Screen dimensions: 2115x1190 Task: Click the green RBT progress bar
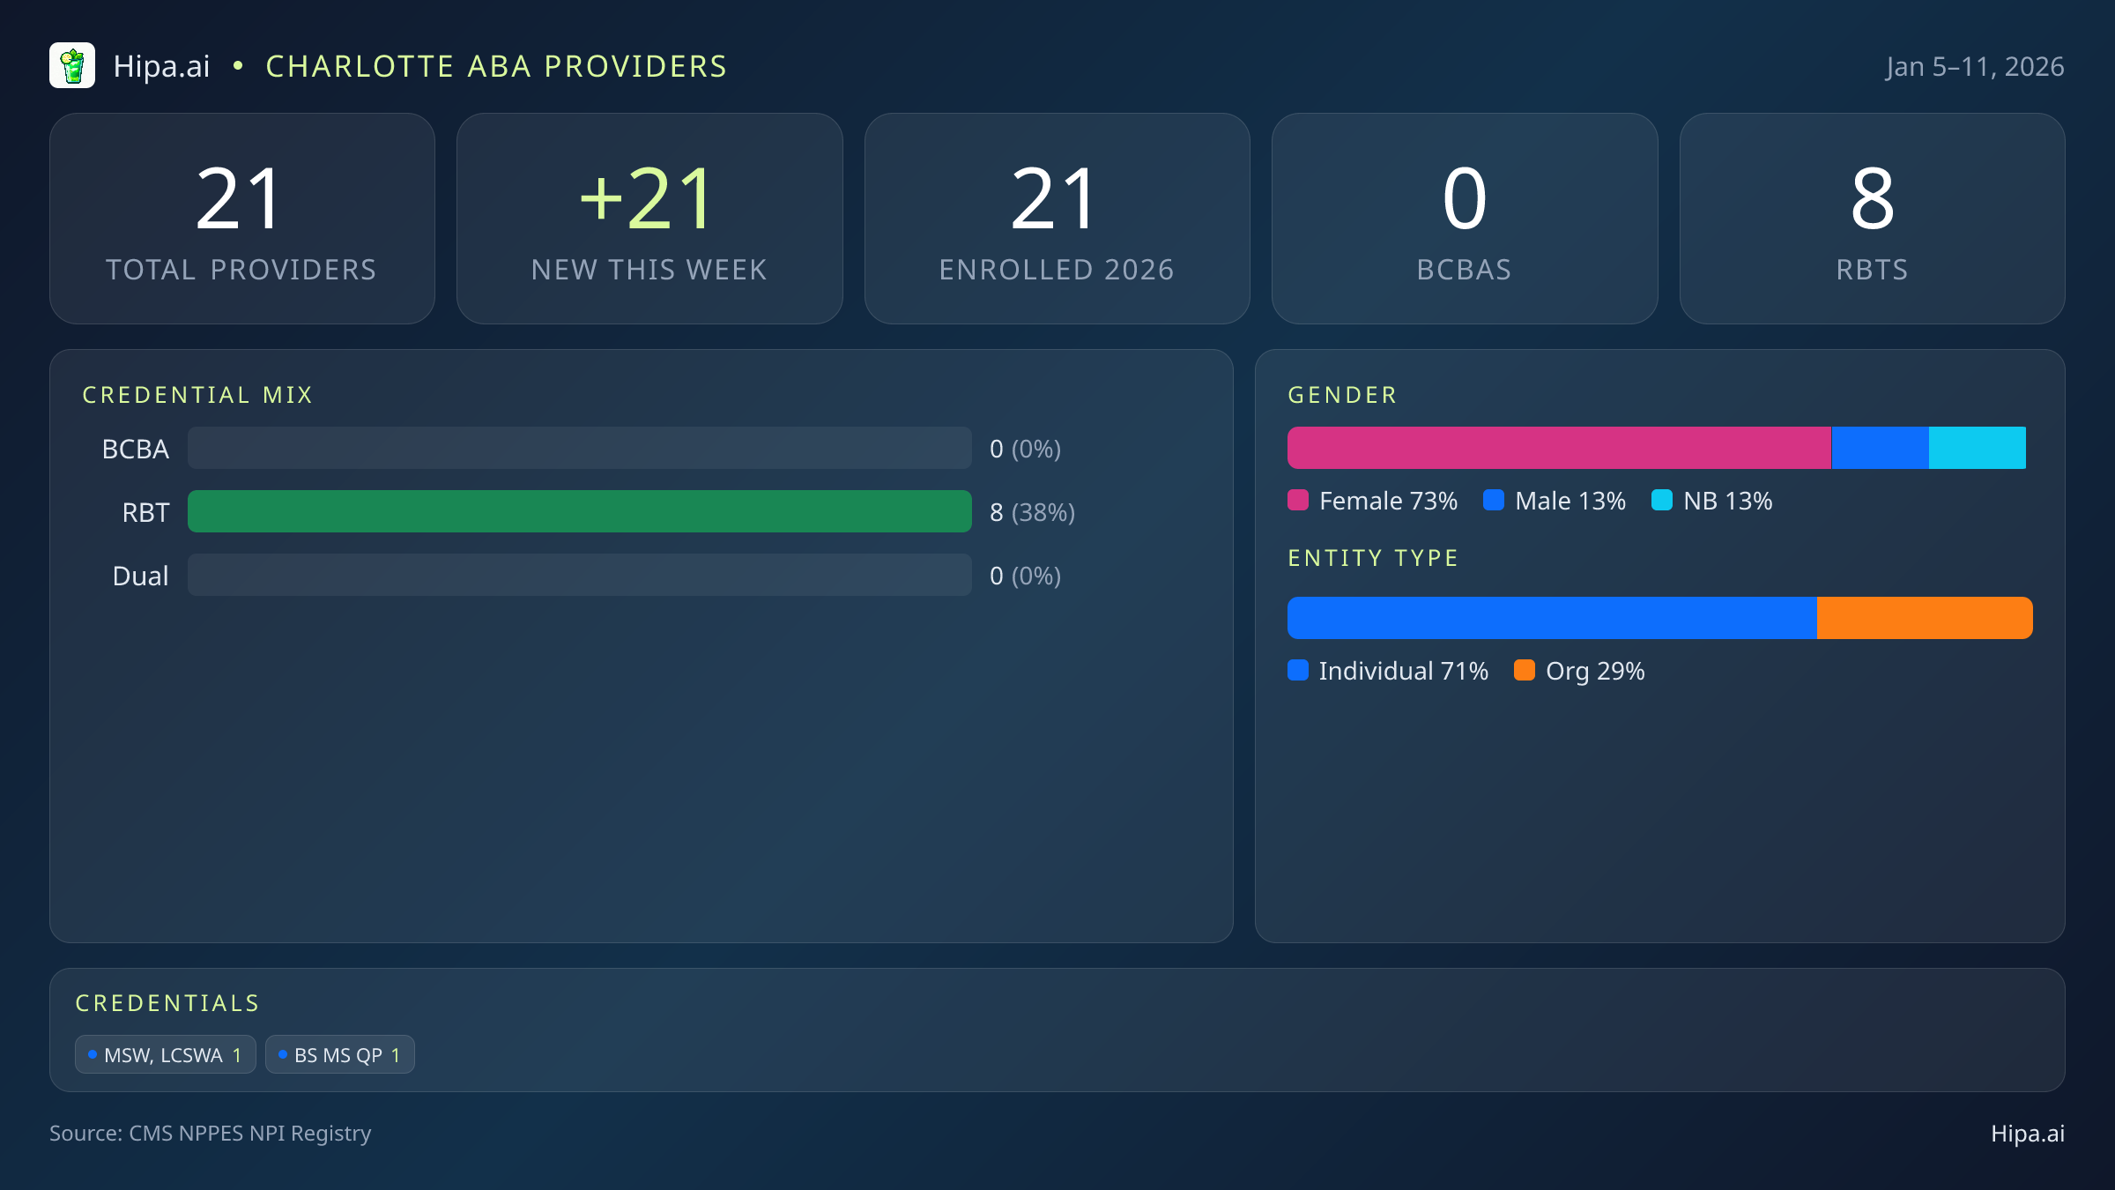point(580,511)
